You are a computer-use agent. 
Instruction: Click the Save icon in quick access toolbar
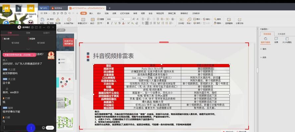click(x=54, y=13)
